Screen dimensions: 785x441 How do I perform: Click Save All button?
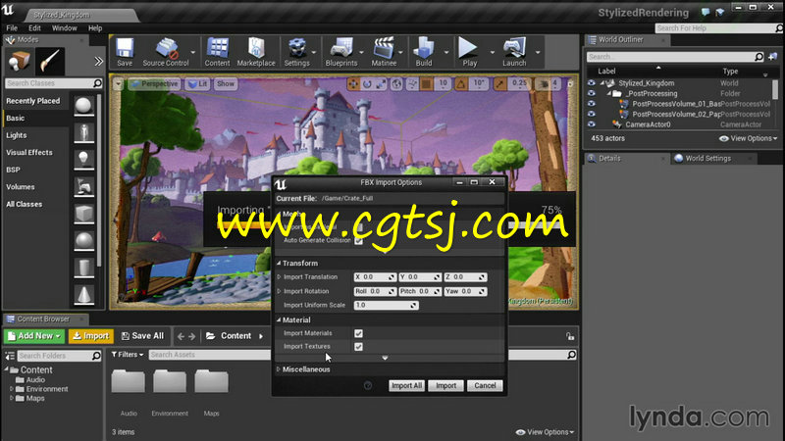click(x=142, y=336)
